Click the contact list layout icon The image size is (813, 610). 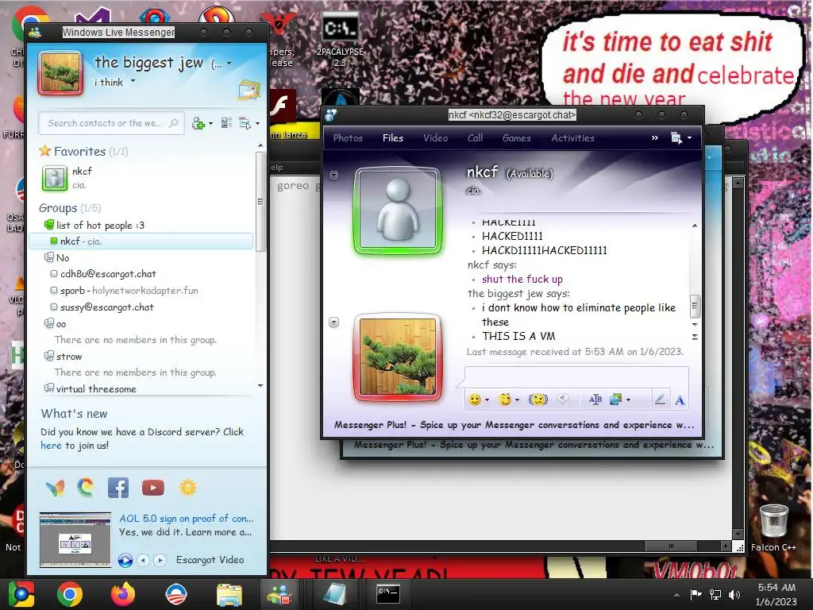coord(226,123)
